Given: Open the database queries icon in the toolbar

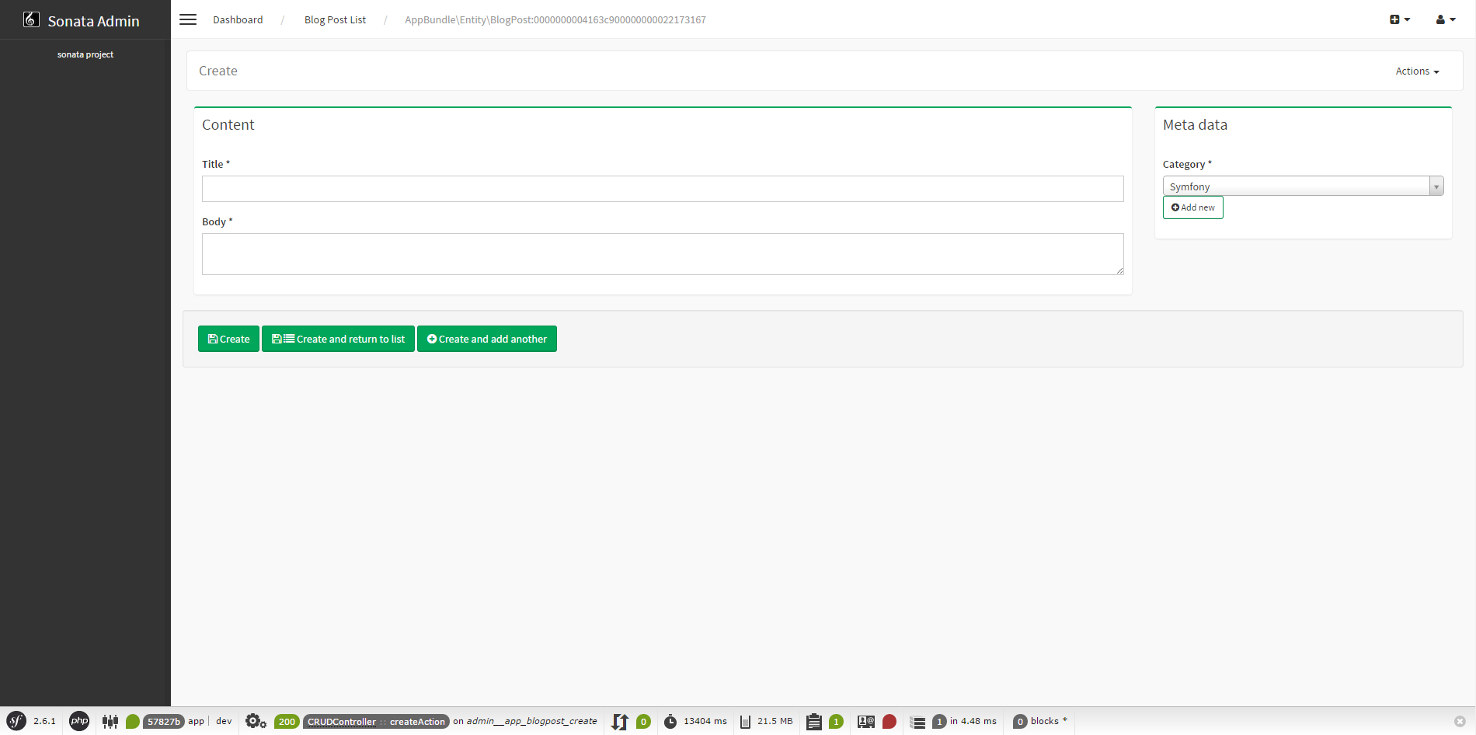Looking at the screenshot, I should [917, 721].
